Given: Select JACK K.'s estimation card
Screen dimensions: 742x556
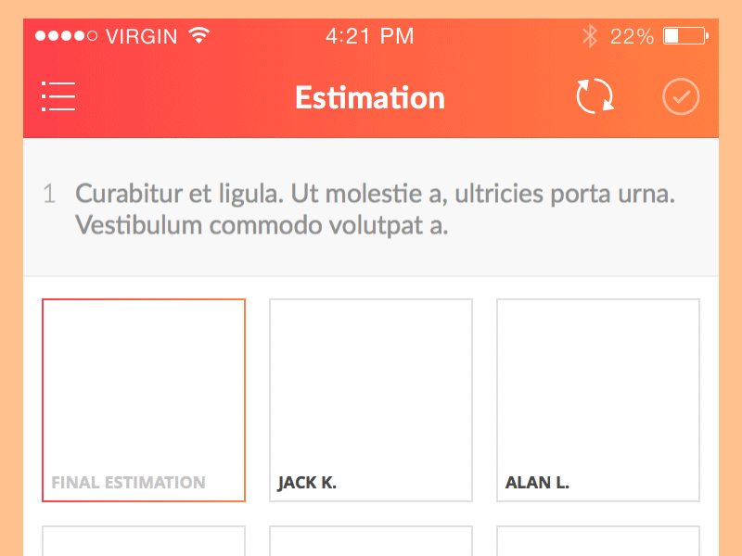Looking at the screenshot, I should coord(370,400).
